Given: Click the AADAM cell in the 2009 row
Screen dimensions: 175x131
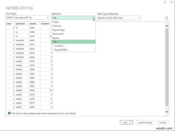Looking at the screenshot, I should pos(22,40).
